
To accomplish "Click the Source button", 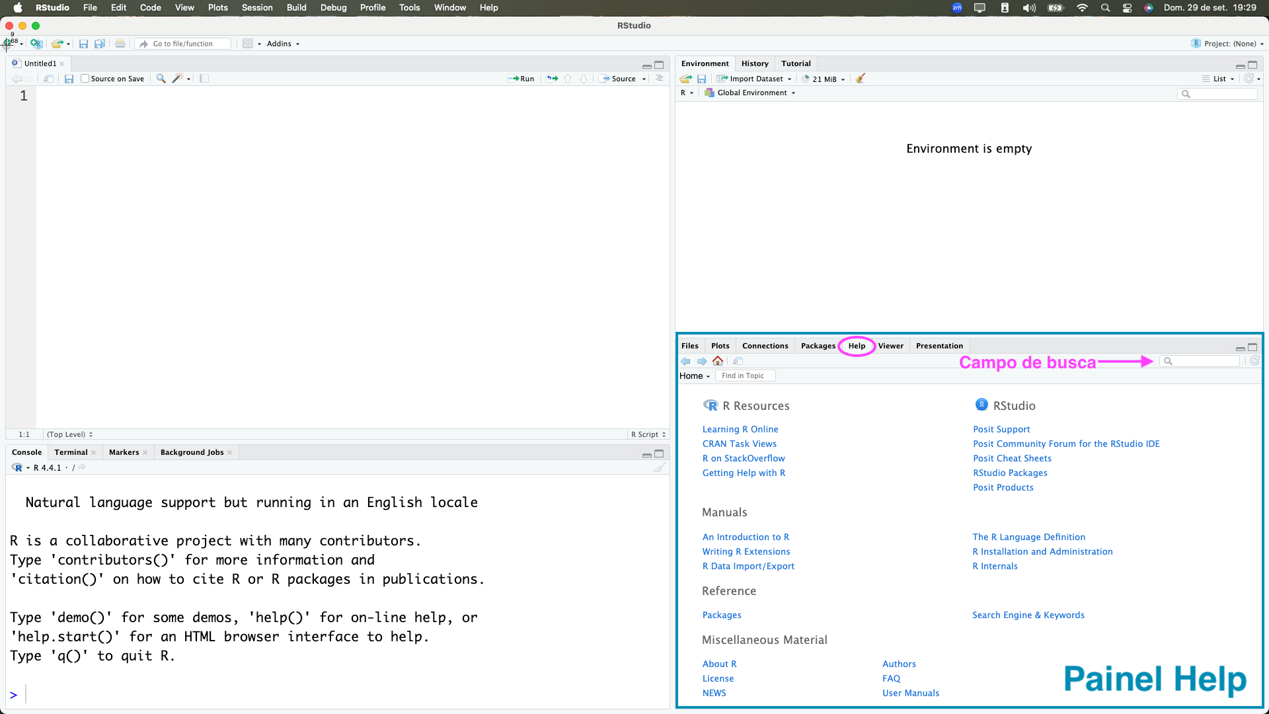I will [x=618, y=79].
